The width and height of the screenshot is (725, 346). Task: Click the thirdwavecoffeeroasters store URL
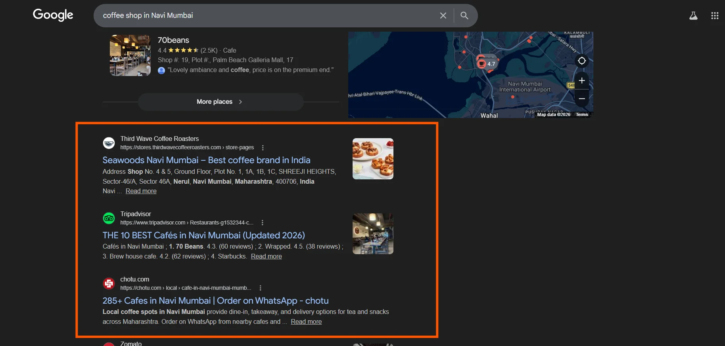pos(187,148)
